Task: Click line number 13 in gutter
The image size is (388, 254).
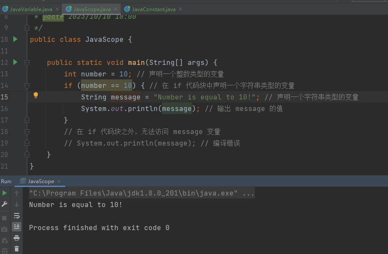Action: pos(4,74)
